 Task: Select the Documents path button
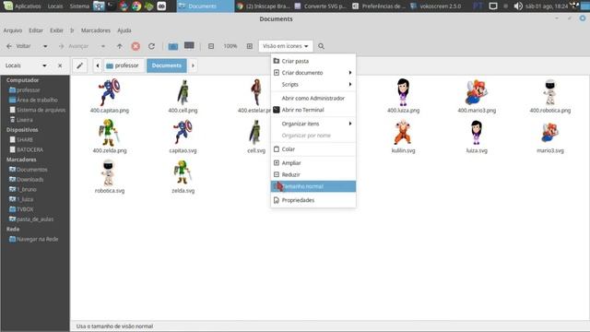click(166, 65)
